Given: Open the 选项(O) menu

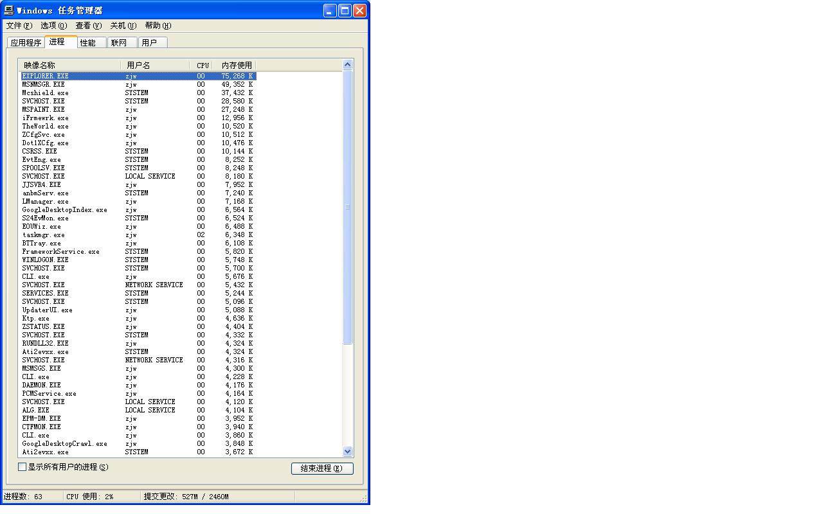Looking at the screenshot, I should 53,26.
